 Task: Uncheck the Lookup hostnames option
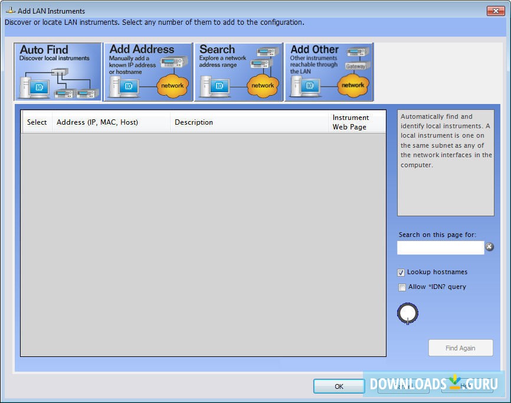(x=402, y=272)
